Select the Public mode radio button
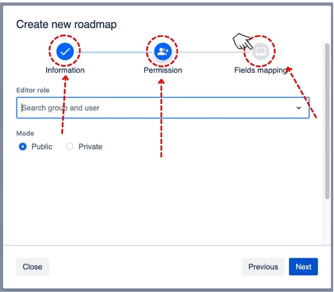This screenshot has width=334, height=292. pos(23,146)
